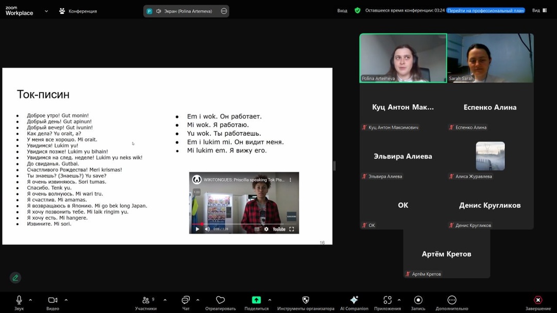Expand video options arrow next to Видео
This screenshot has width=557, height=313.
[66, 300]
